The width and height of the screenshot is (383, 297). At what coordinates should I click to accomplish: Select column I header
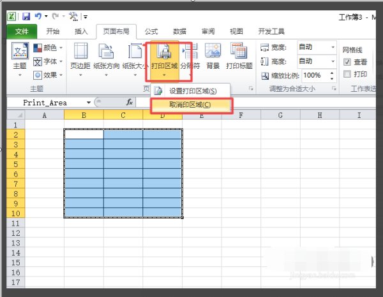tap(358, 115)
